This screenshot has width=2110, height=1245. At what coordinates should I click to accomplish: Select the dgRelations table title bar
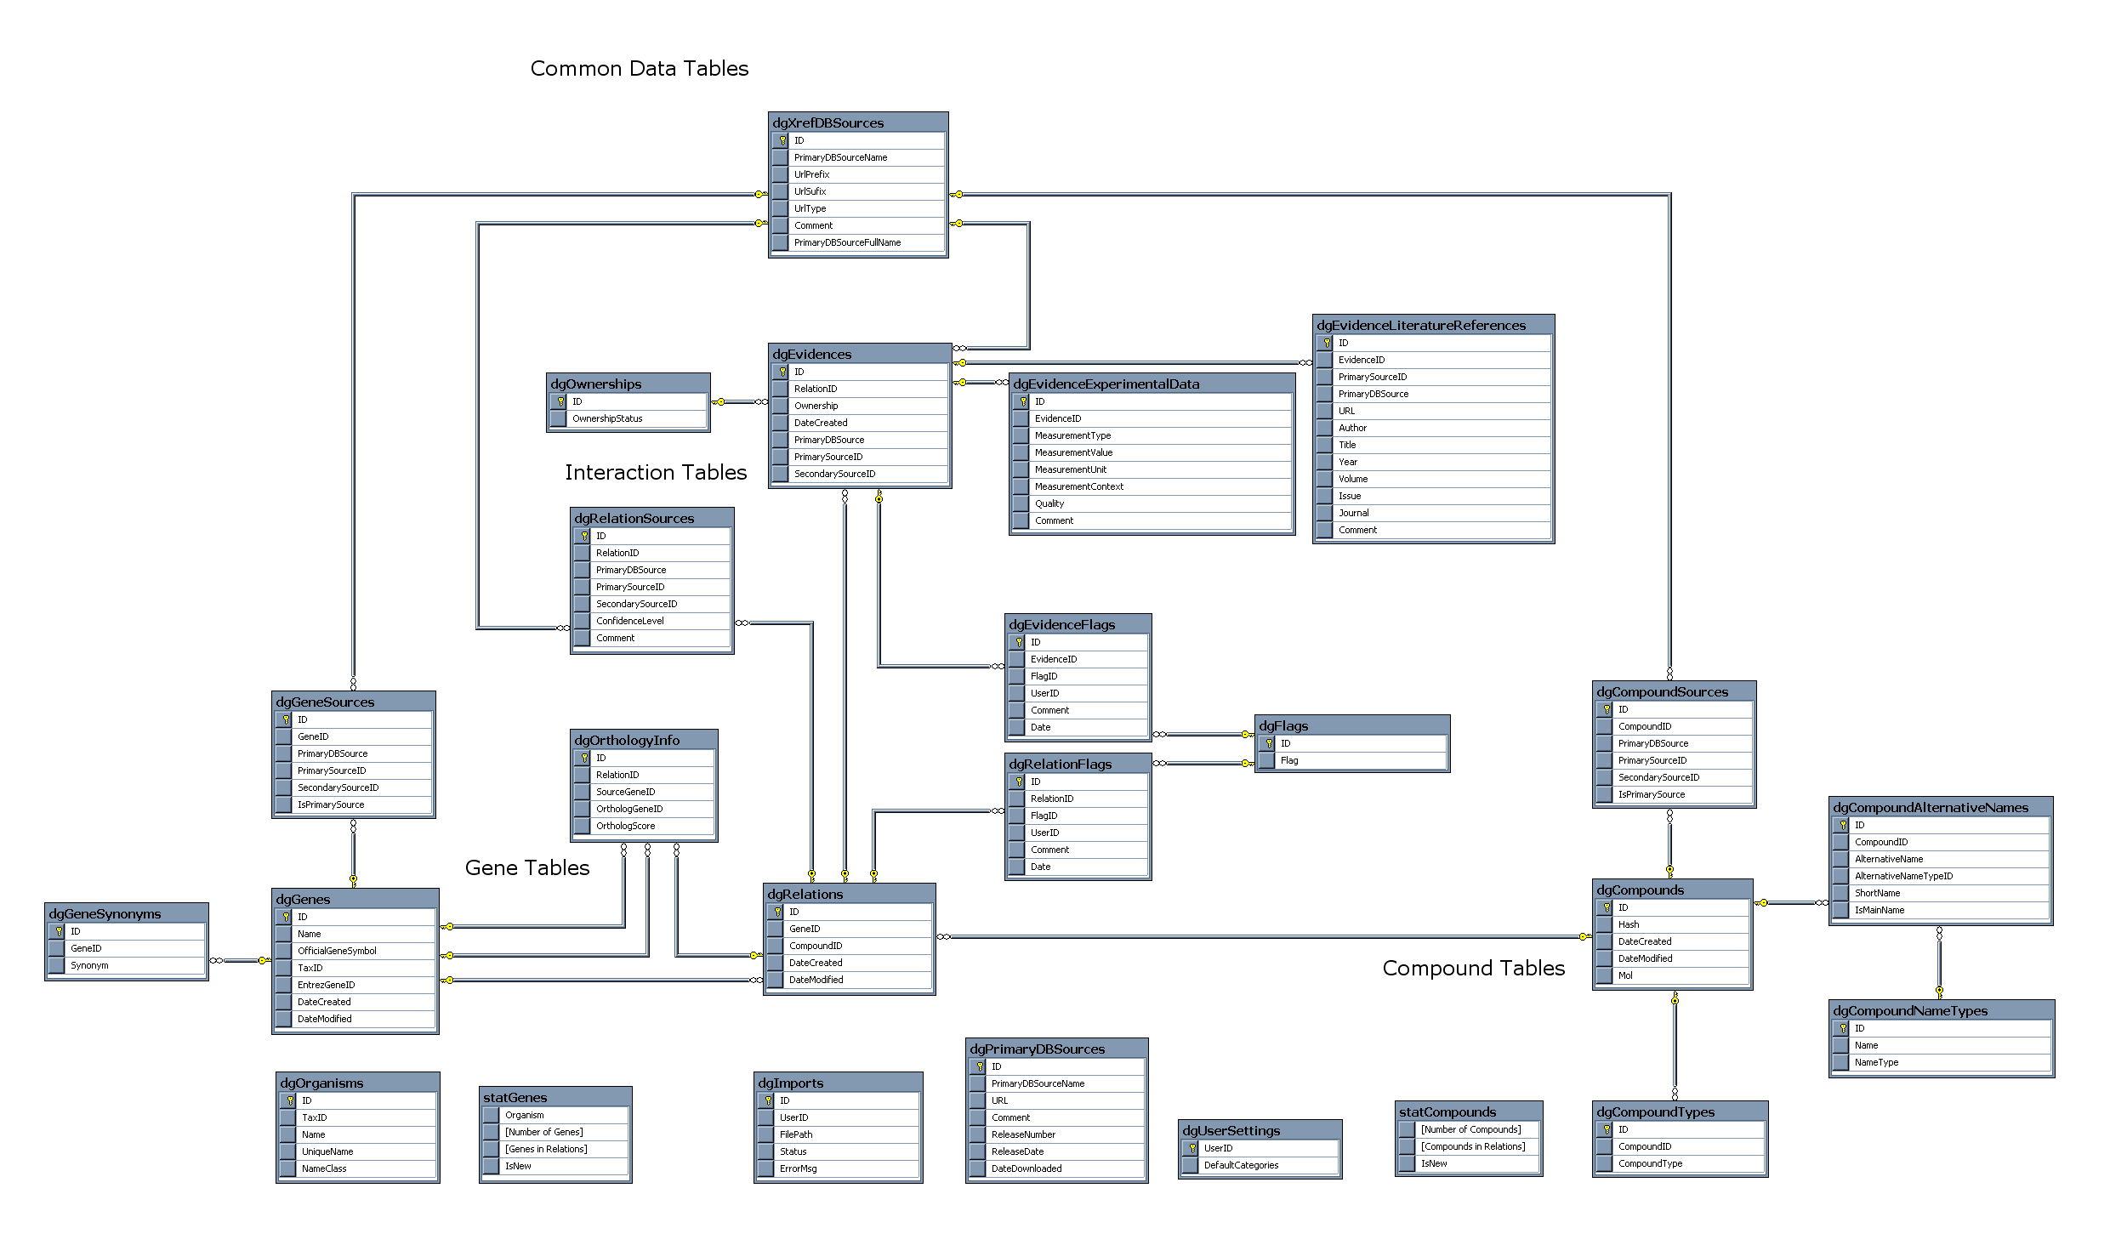pos(849,894)
